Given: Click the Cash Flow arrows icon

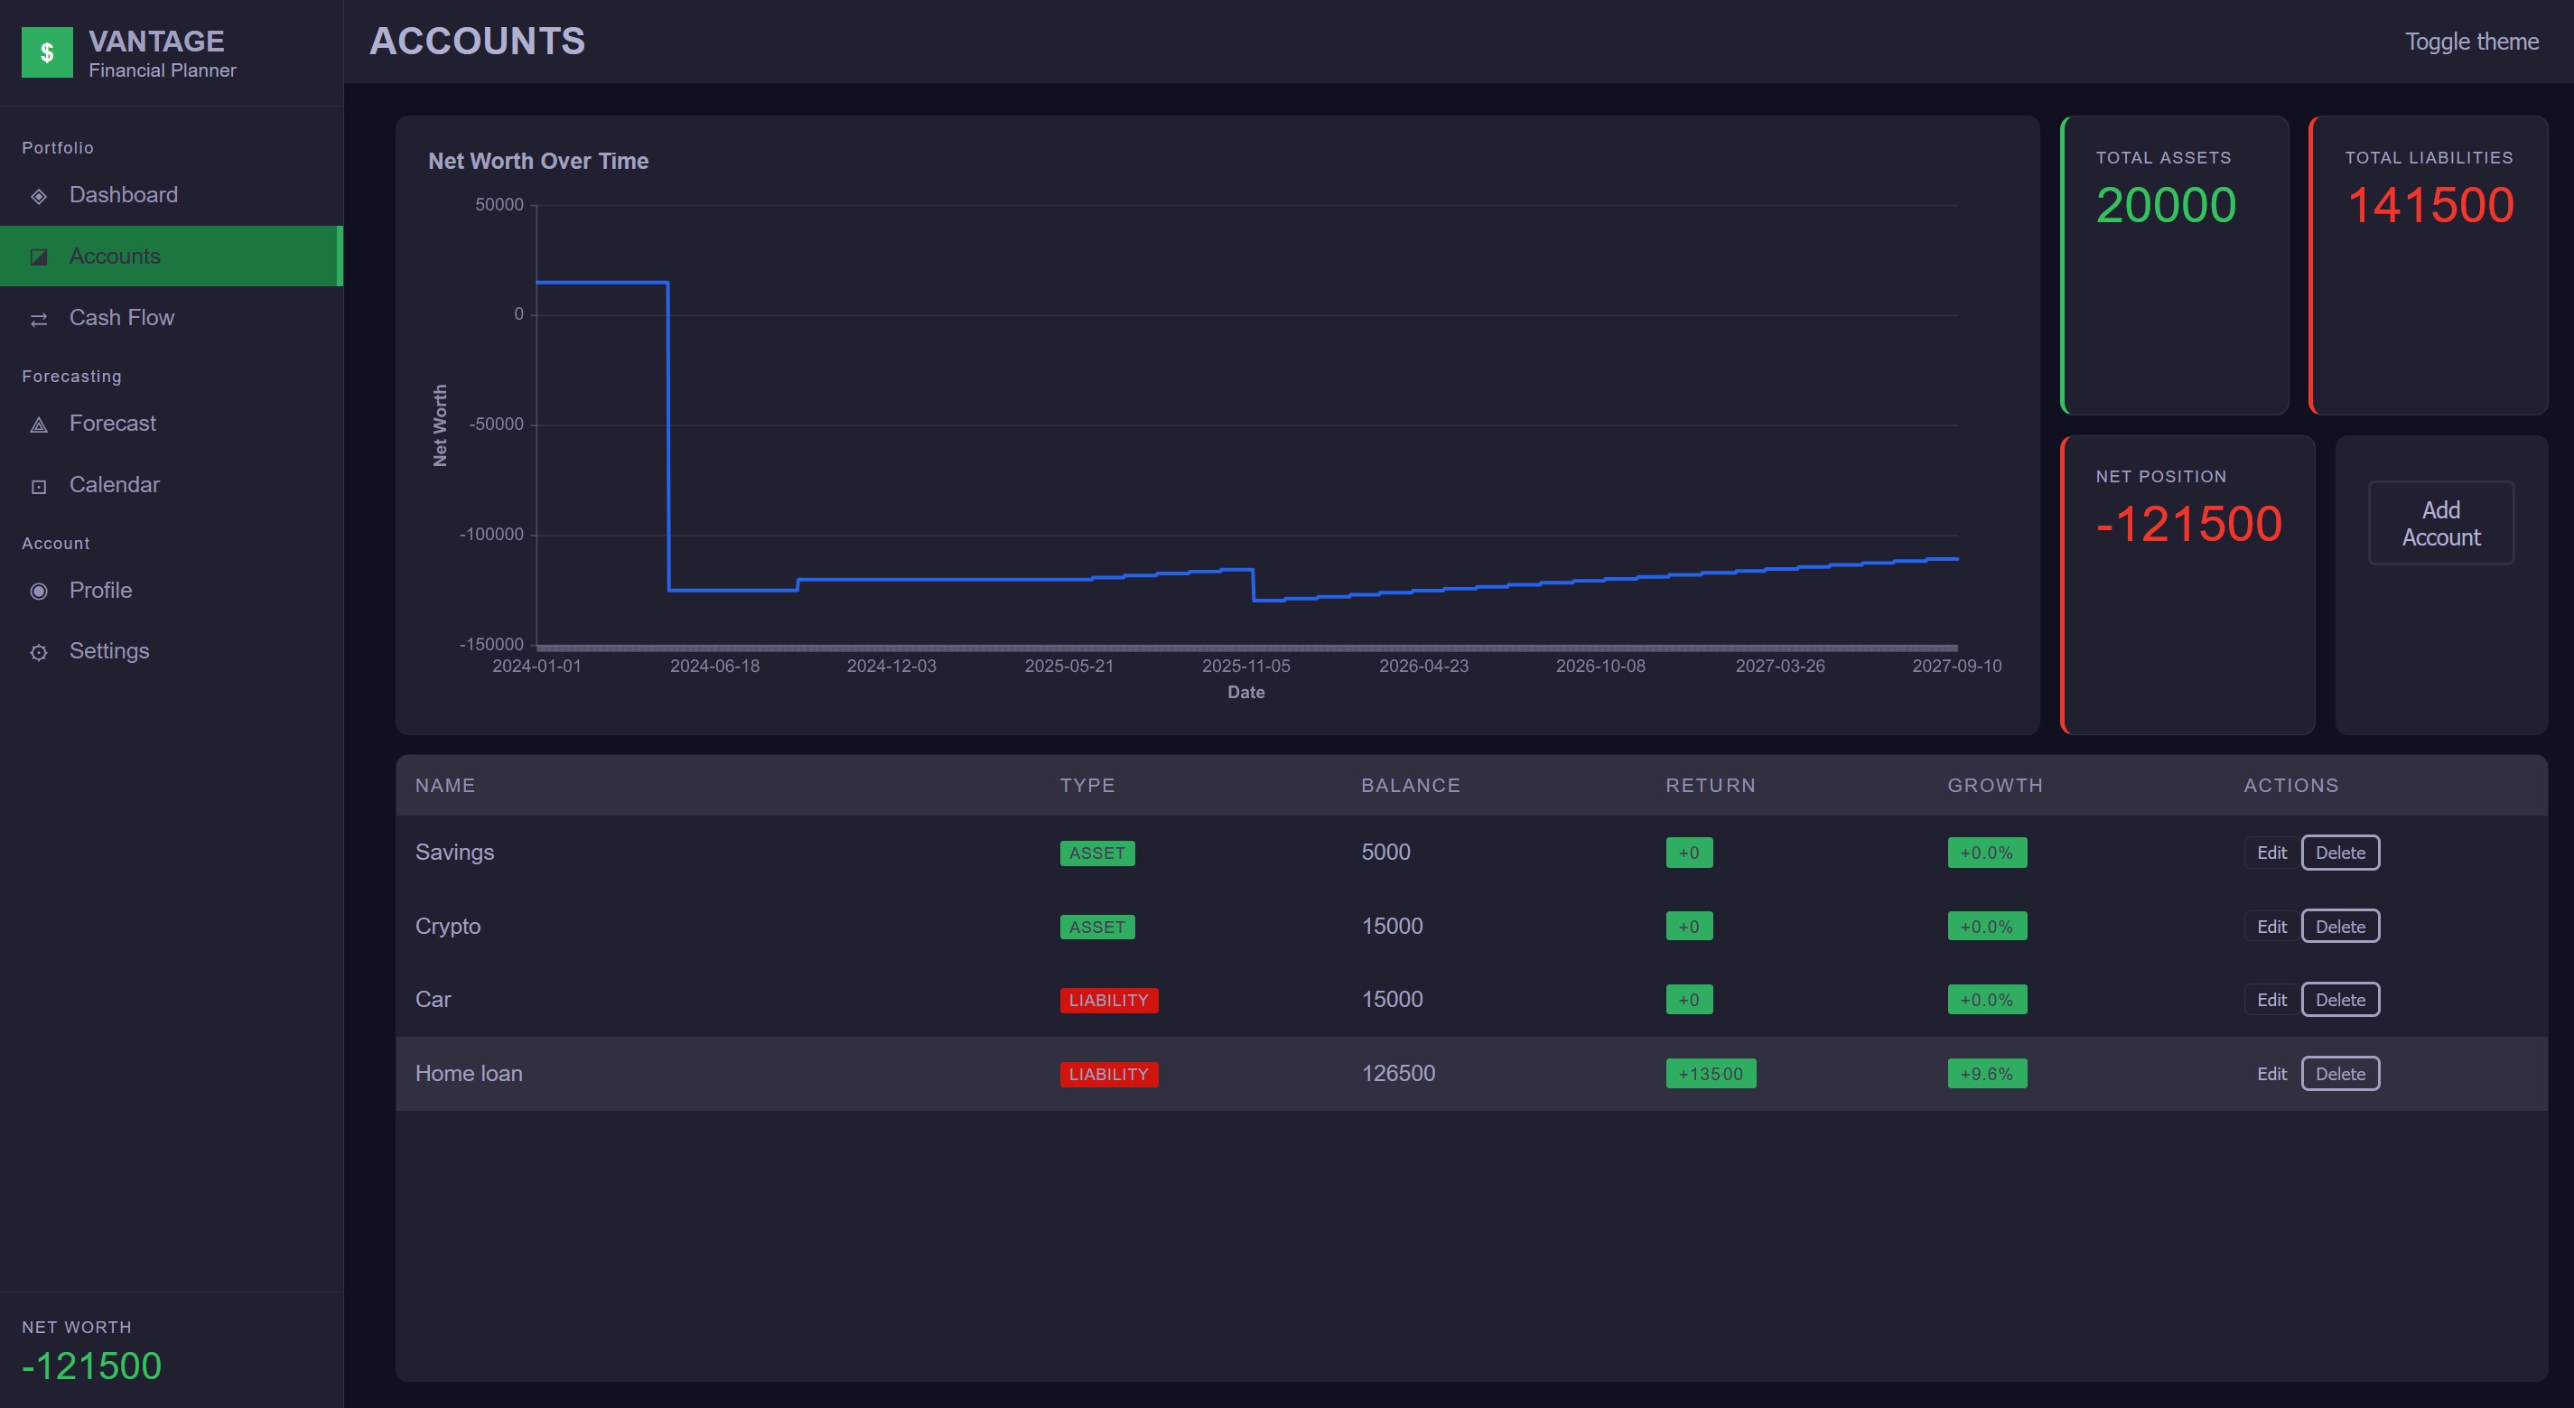Looking at the screenshot, I should point(39,319).
